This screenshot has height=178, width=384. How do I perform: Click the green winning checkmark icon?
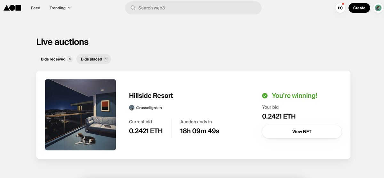pos(265,96)
